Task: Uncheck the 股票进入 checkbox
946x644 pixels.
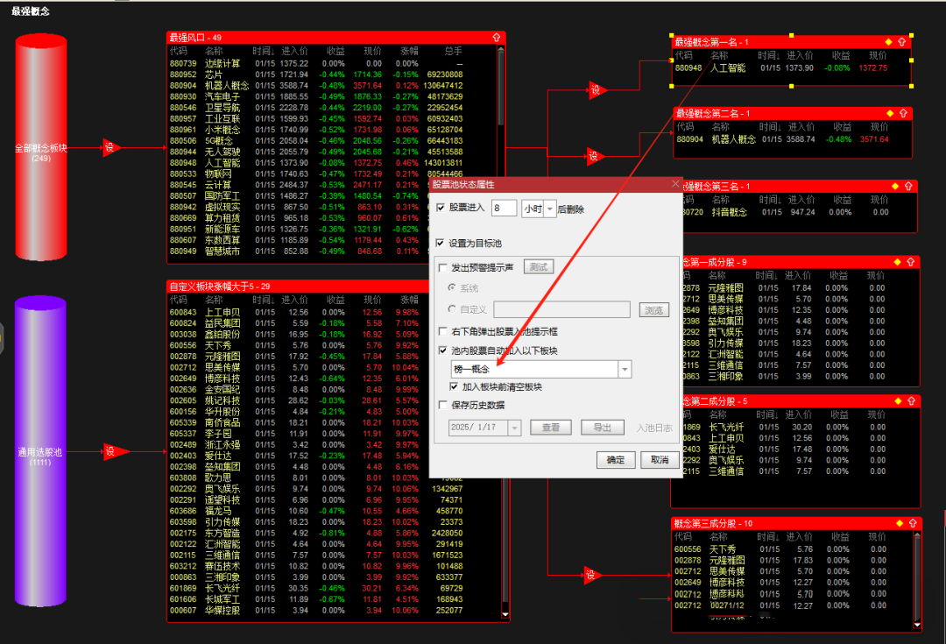Action: [x=441, y=209]
